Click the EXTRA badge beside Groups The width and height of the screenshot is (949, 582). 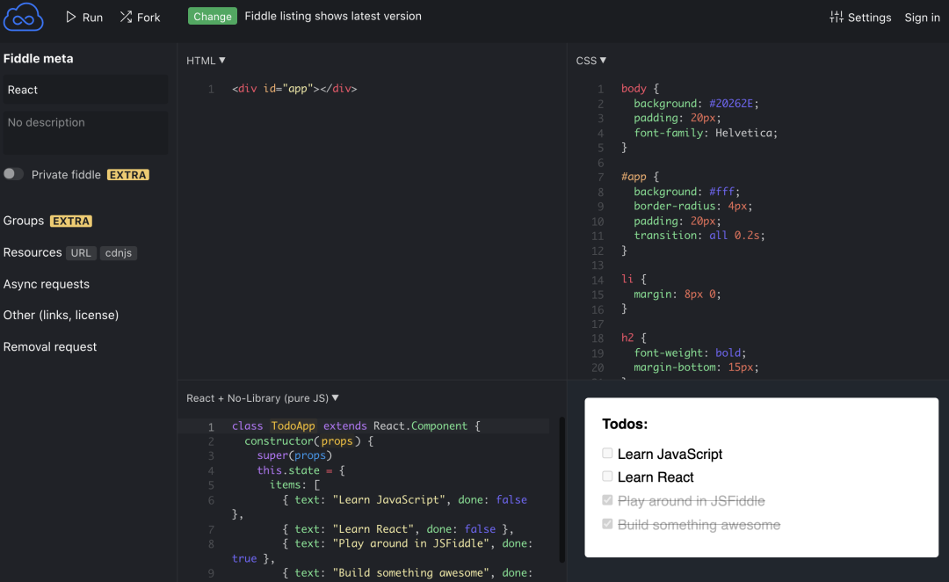pos(71,222)
